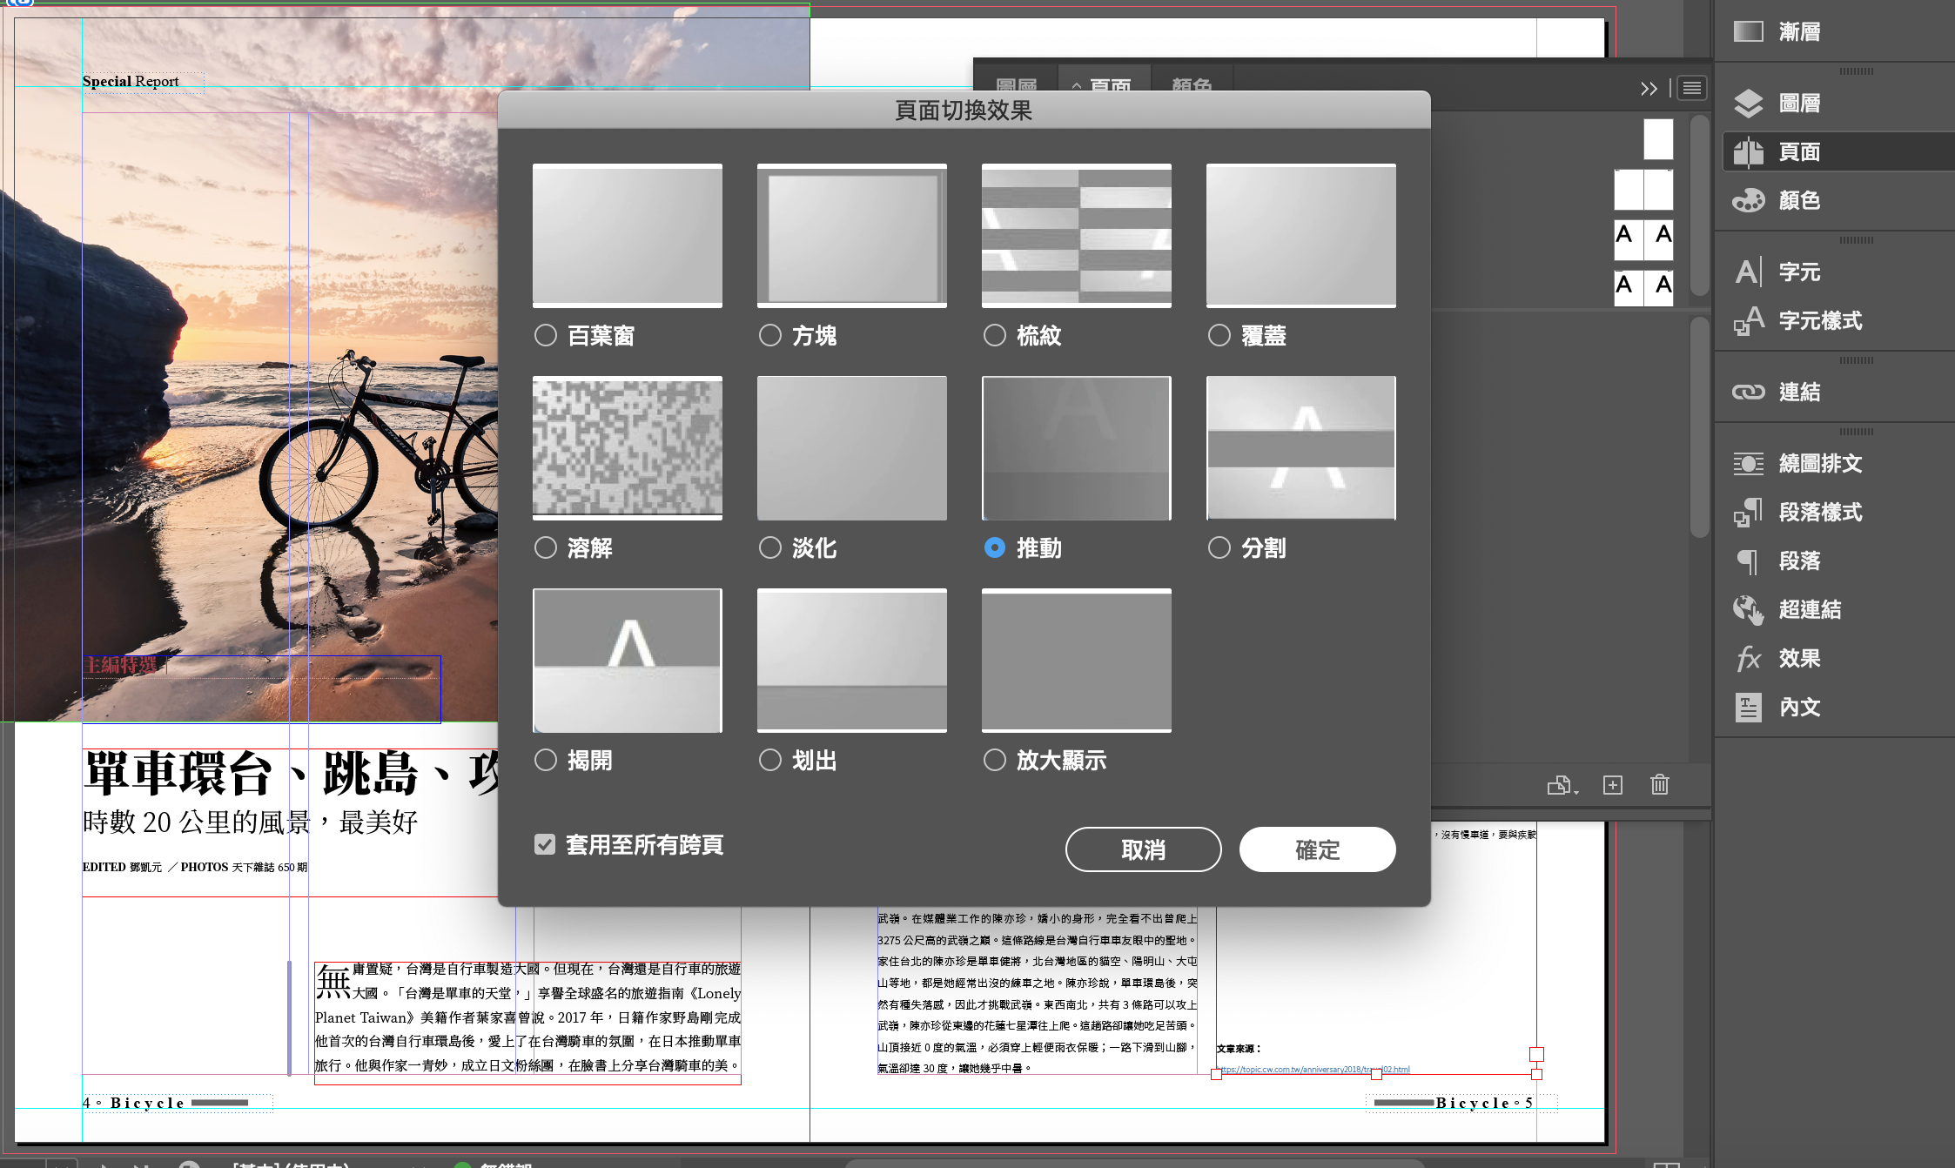Expand the panel with double chevron arrows
Screen dimensions: 1955x1168
tap(1648, 89)
